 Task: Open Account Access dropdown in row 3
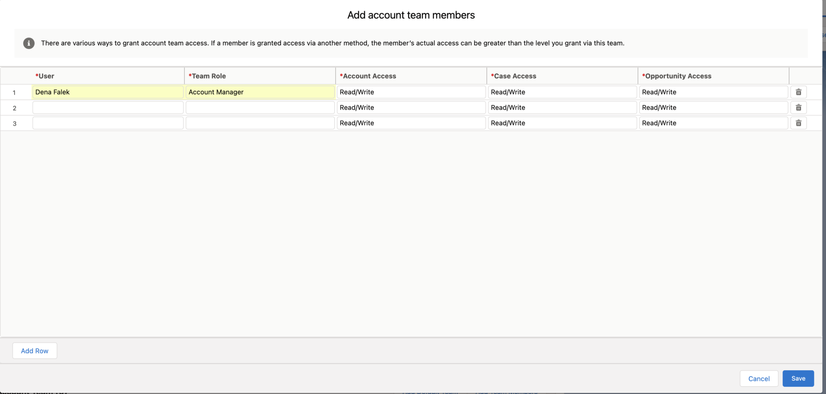411,123
